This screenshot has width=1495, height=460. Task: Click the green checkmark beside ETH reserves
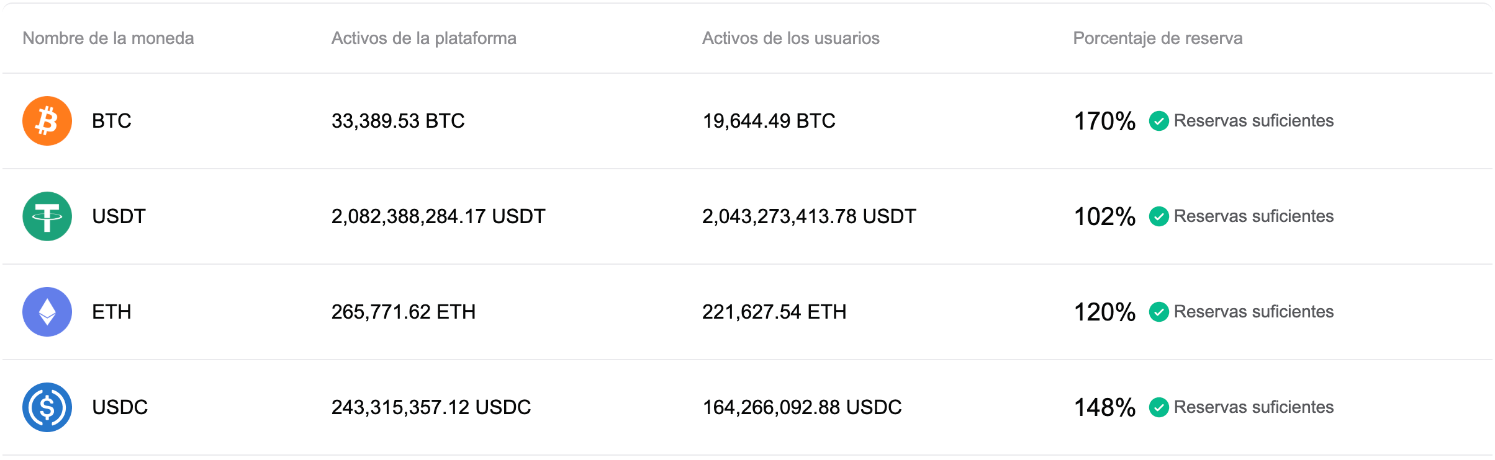click(x=1160, y=312)
